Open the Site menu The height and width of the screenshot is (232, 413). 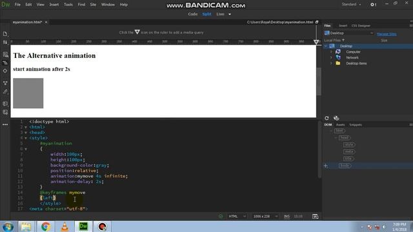point(93,5)
